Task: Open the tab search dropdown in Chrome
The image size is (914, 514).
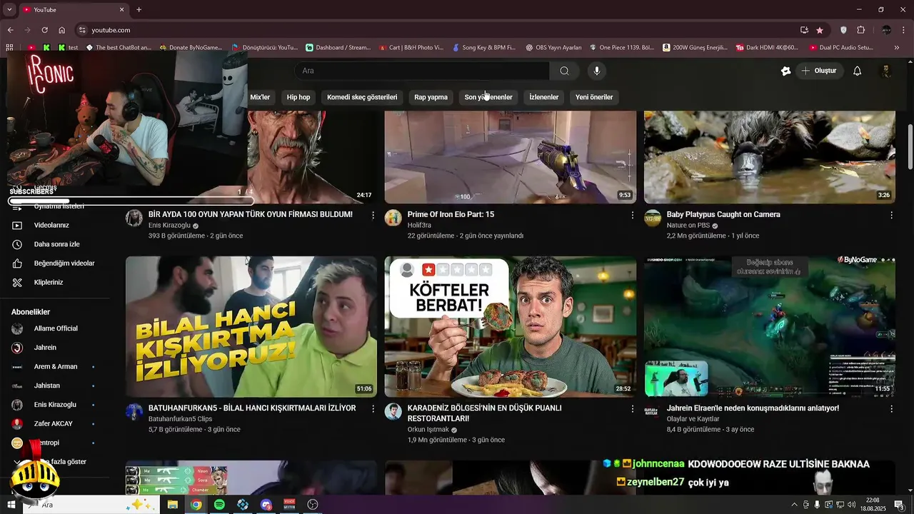Action: [x=9, y=9]
